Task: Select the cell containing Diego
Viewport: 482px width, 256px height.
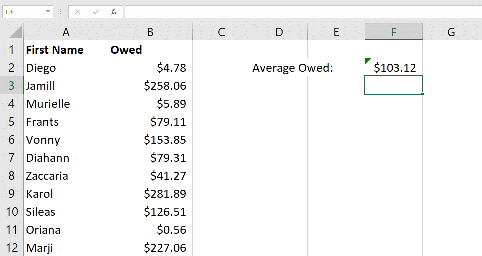Action: pyautogui.click(x=66, y=67)
